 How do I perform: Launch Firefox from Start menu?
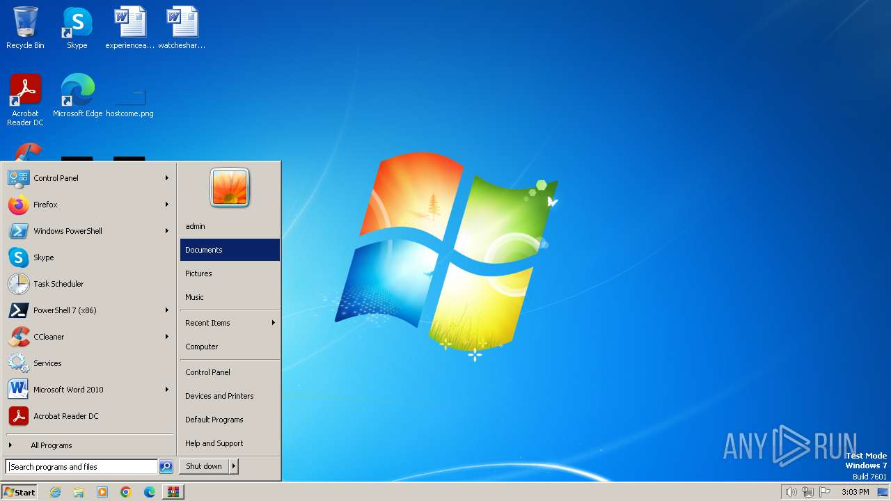[x=89, y=205]
